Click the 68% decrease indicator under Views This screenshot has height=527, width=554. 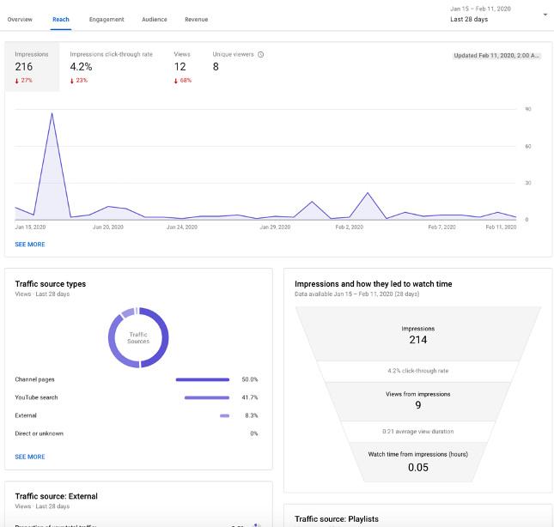coord(183,81)
